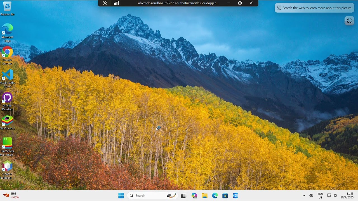The width and height of the screenshot is (358, 201).
Task: Open the Recycle Bin desktop icon
Action: [7, 8]
